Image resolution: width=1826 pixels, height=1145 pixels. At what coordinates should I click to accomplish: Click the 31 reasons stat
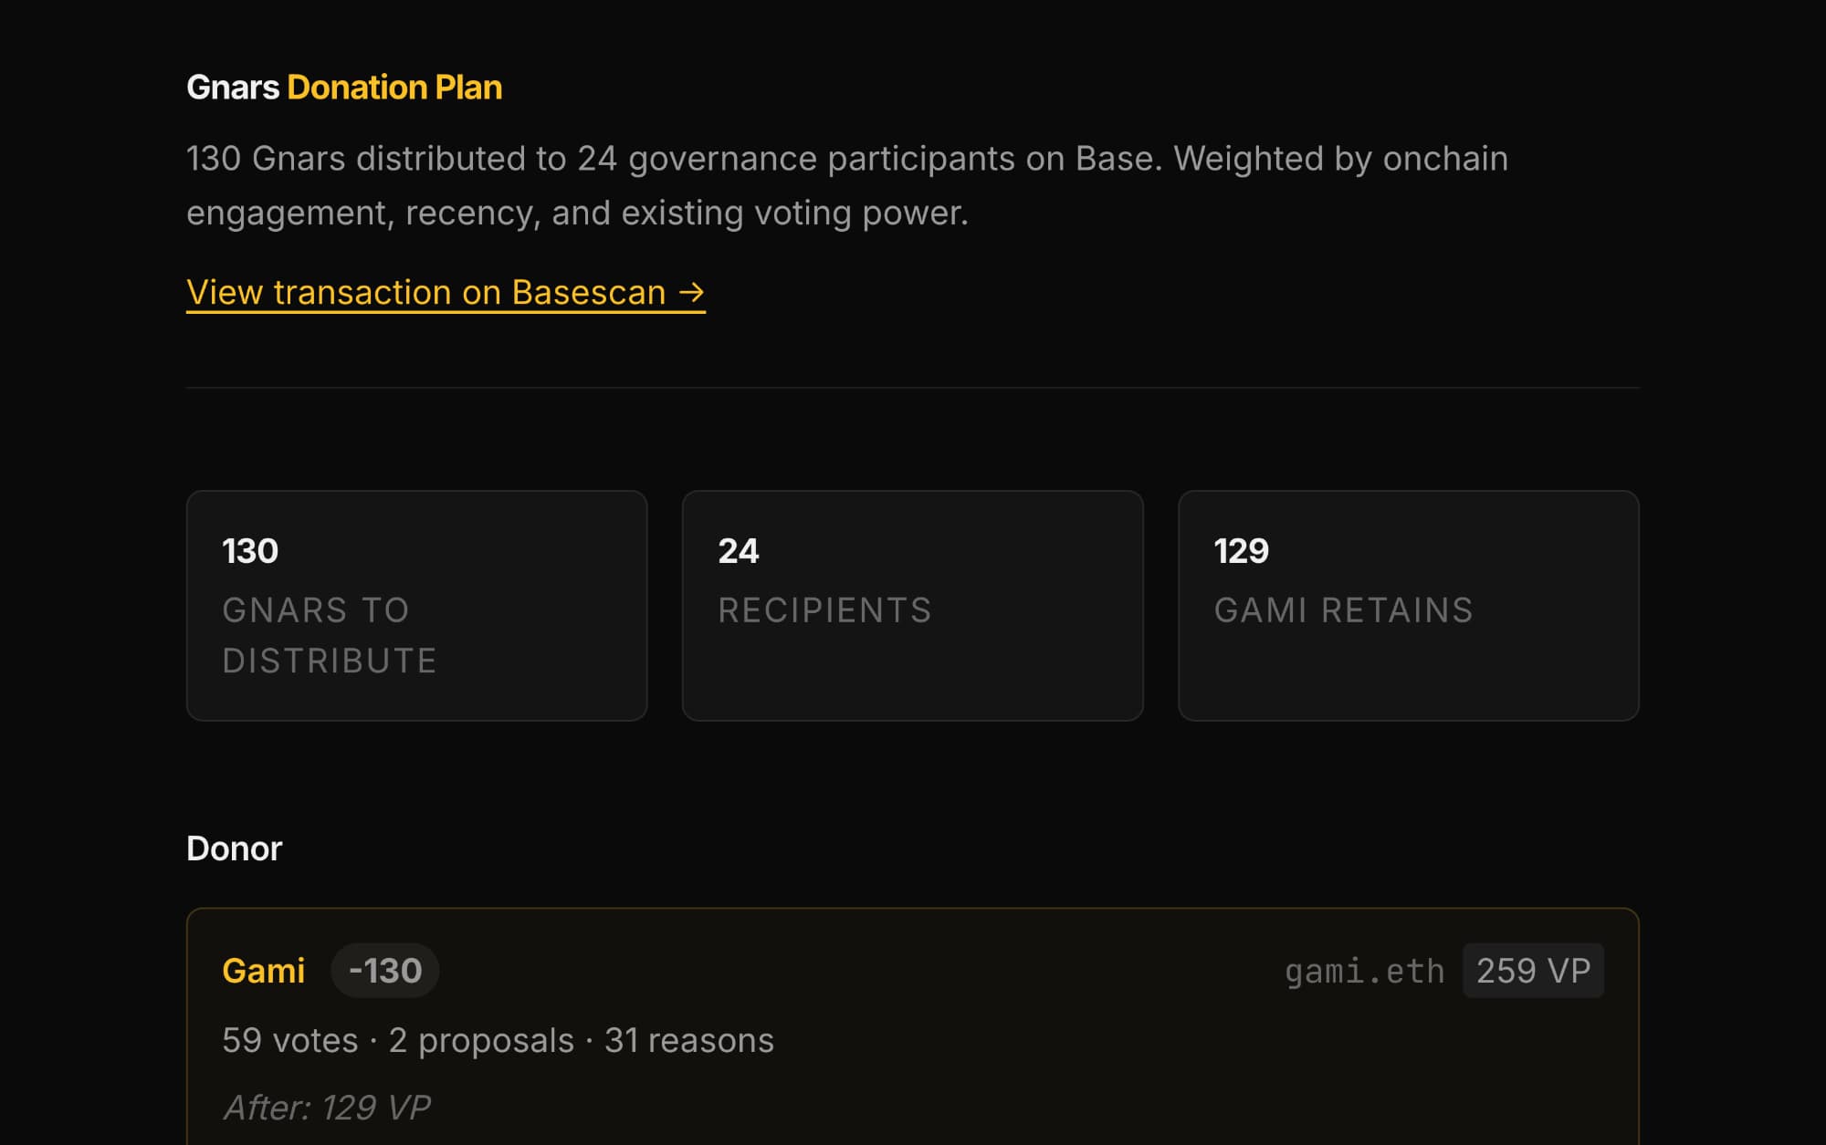click(x=689, y=1041)
